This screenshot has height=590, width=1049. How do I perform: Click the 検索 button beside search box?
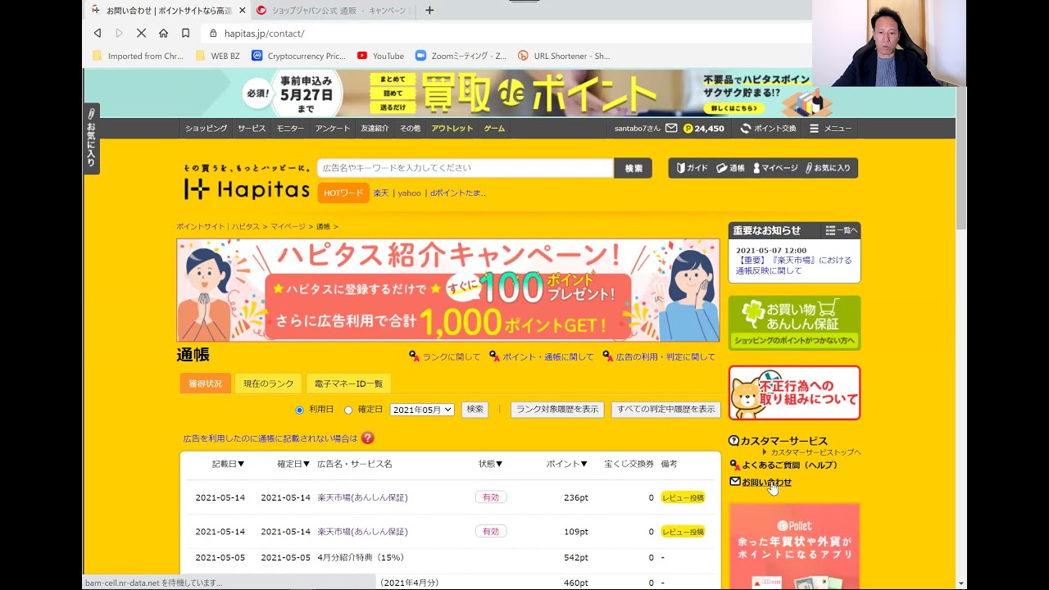[x=633, y=168]
